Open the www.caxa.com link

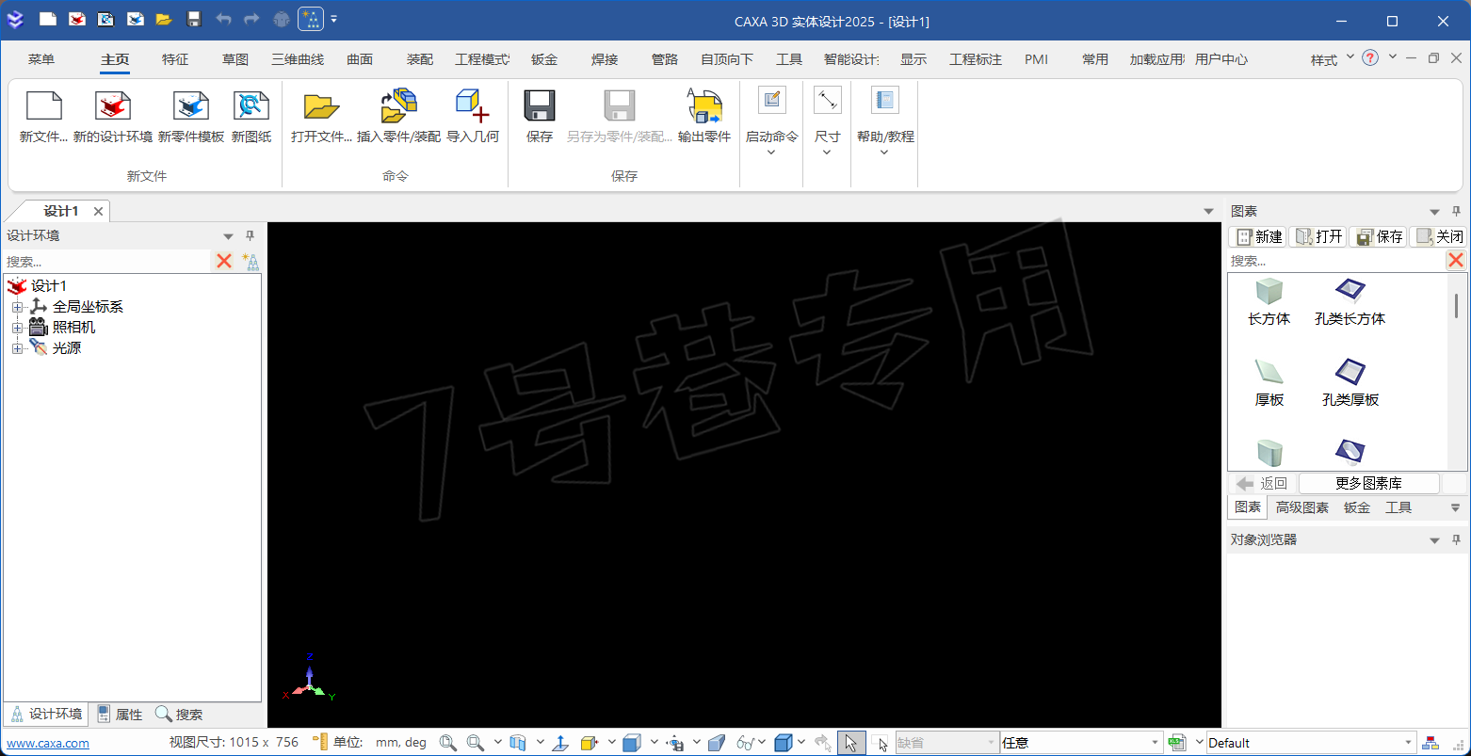[48, 743]
